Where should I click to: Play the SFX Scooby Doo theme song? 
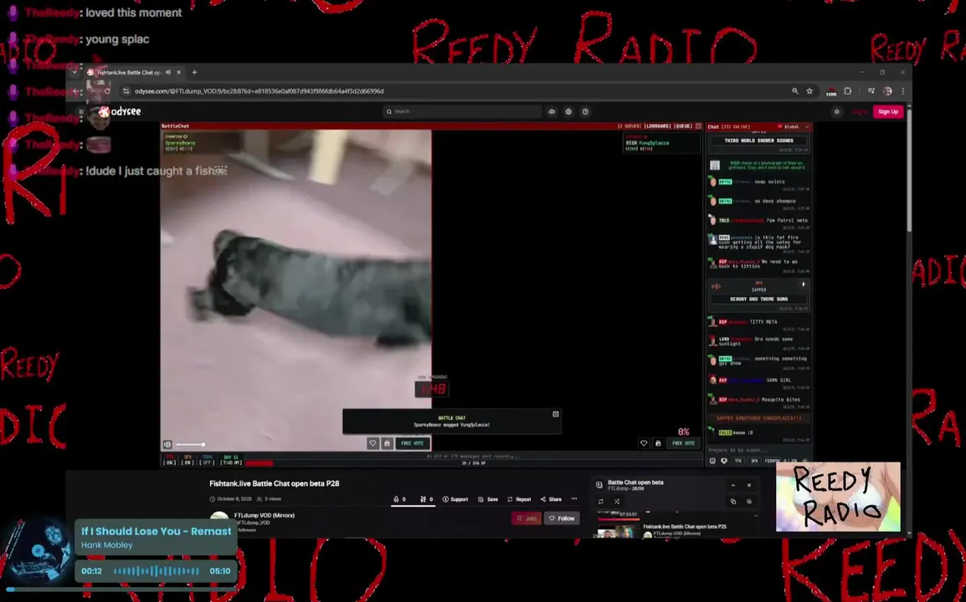tap(804, 284)
